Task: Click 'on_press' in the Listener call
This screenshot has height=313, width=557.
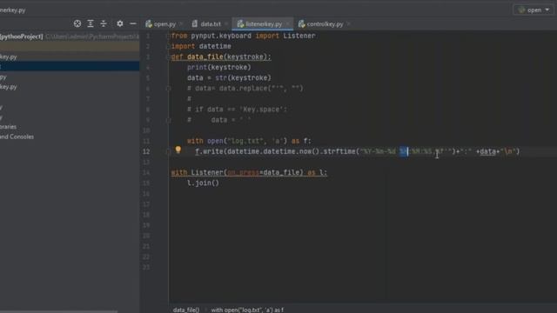Action: 243,173
